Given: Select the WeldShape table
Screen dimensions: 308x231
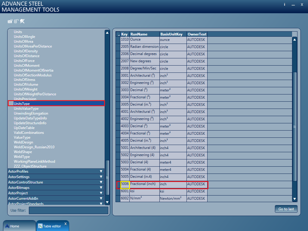Looking at the screenshot, I should tap(23, 152).
